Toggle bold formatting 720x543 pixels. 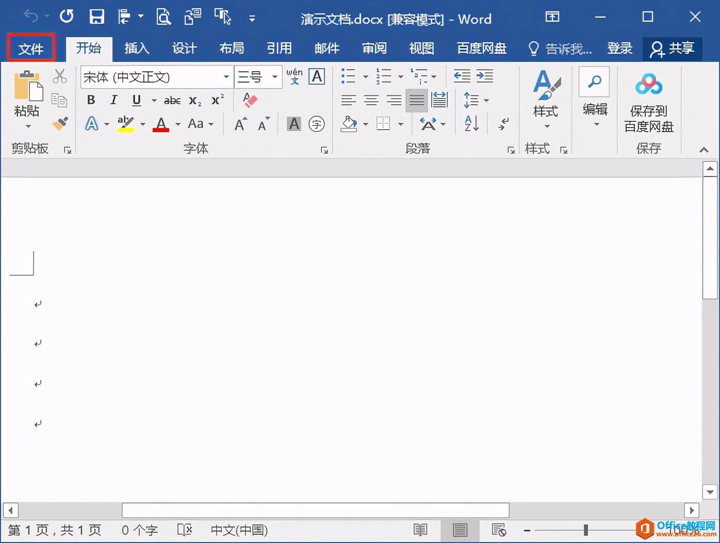click(91, 100)
